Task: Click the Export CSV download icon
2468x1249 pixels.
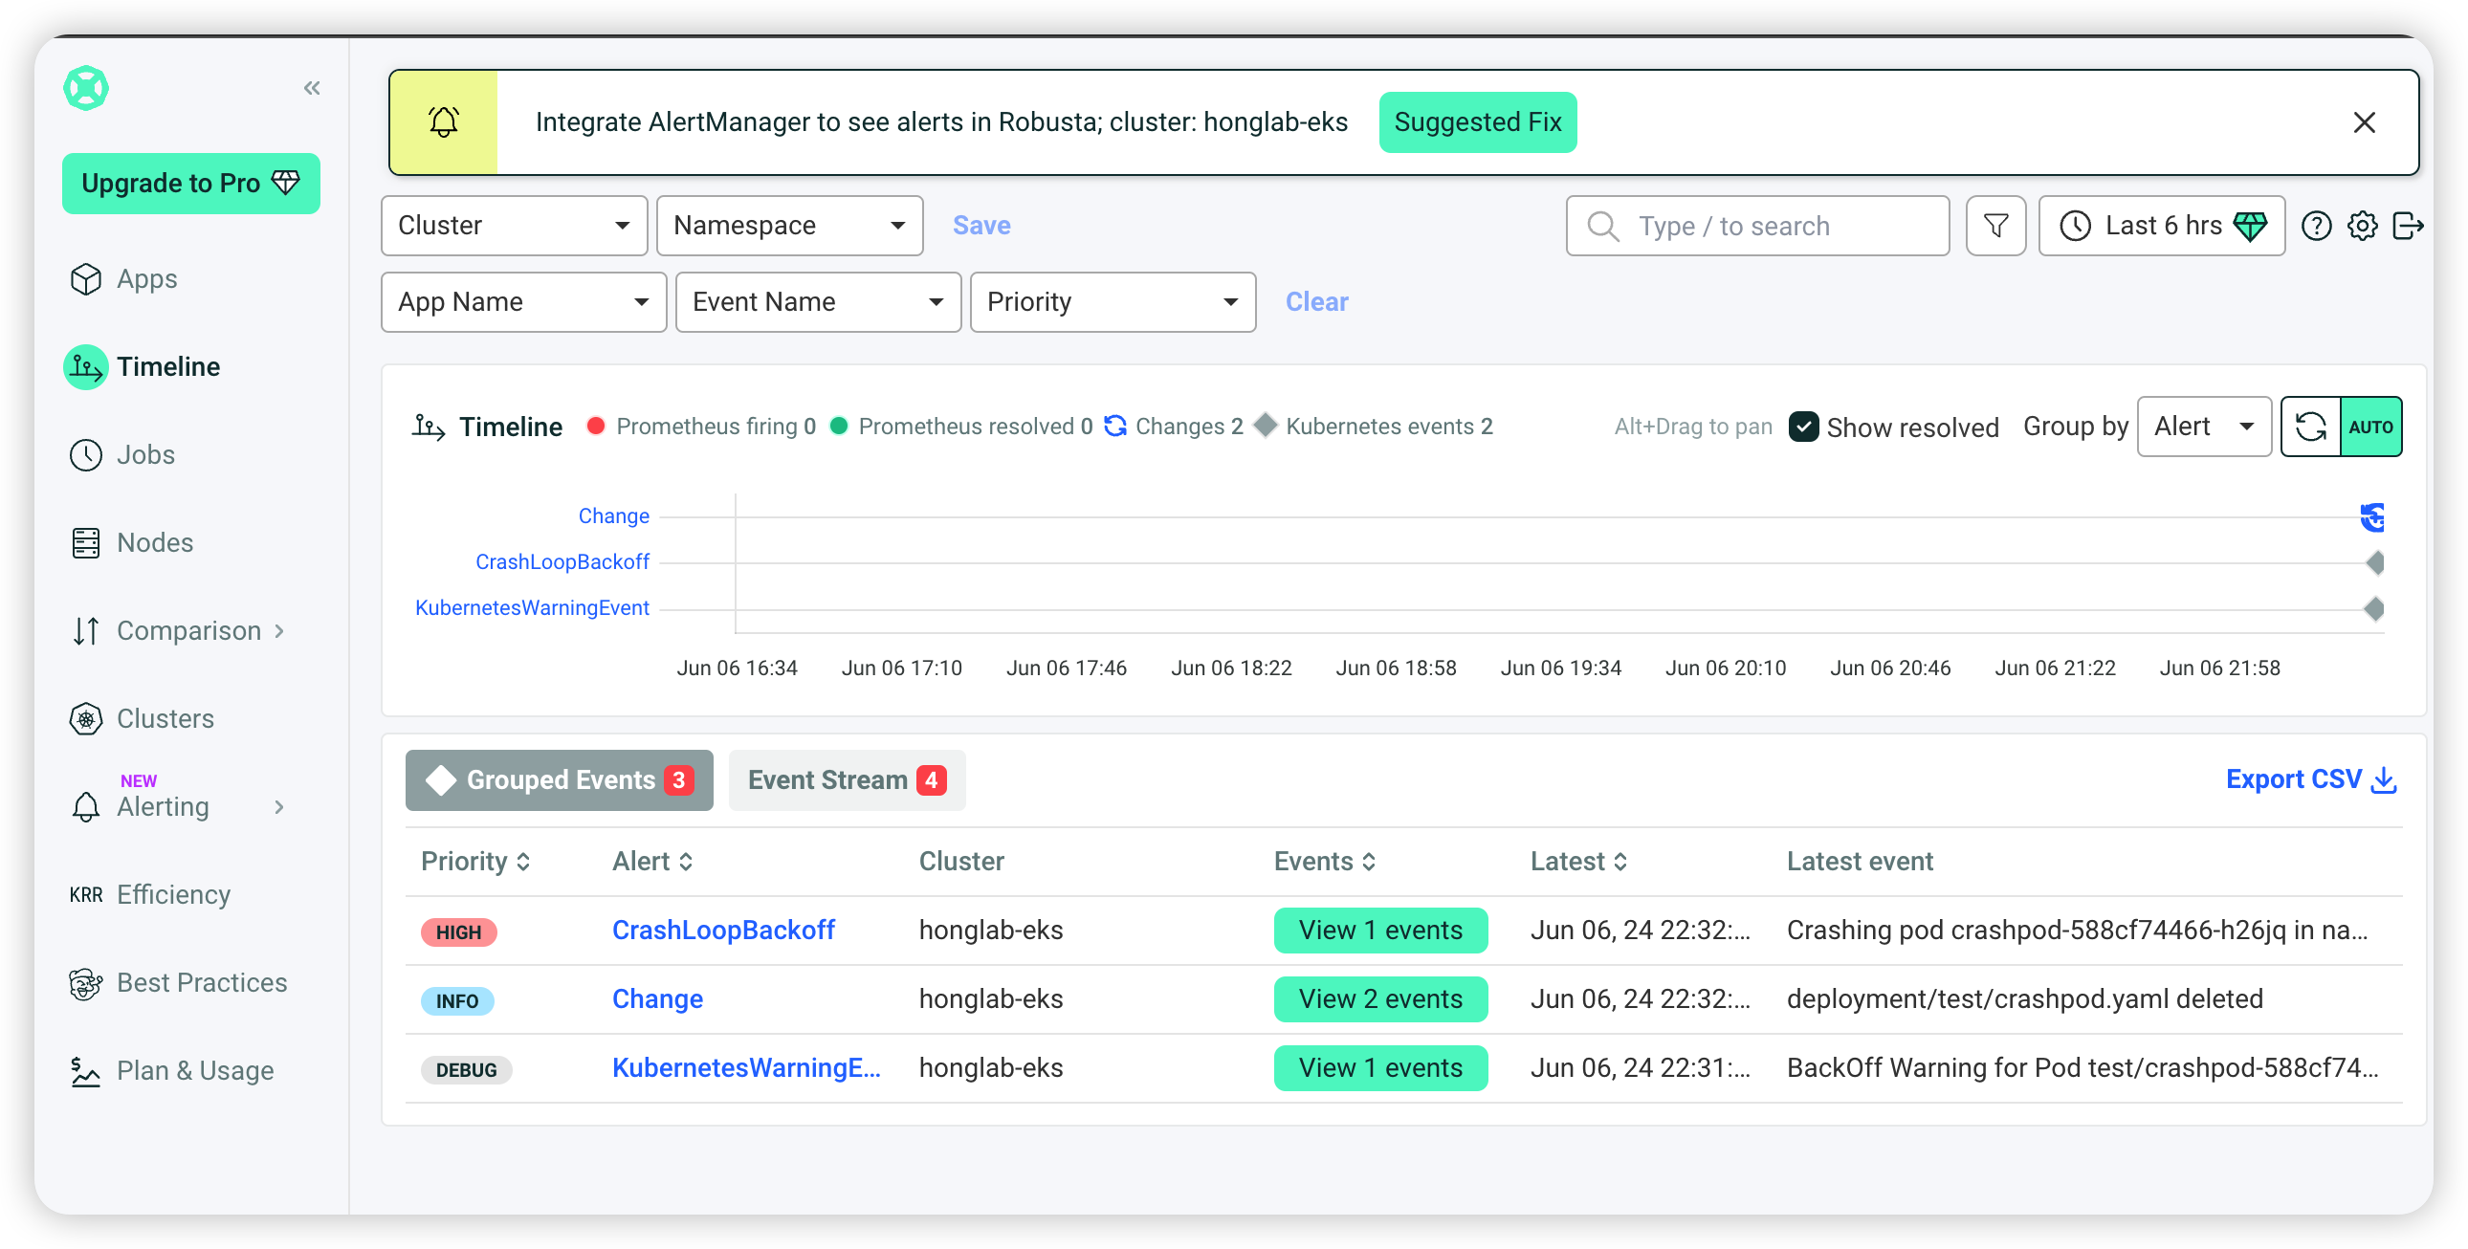Action: [x=2384, y=780]
